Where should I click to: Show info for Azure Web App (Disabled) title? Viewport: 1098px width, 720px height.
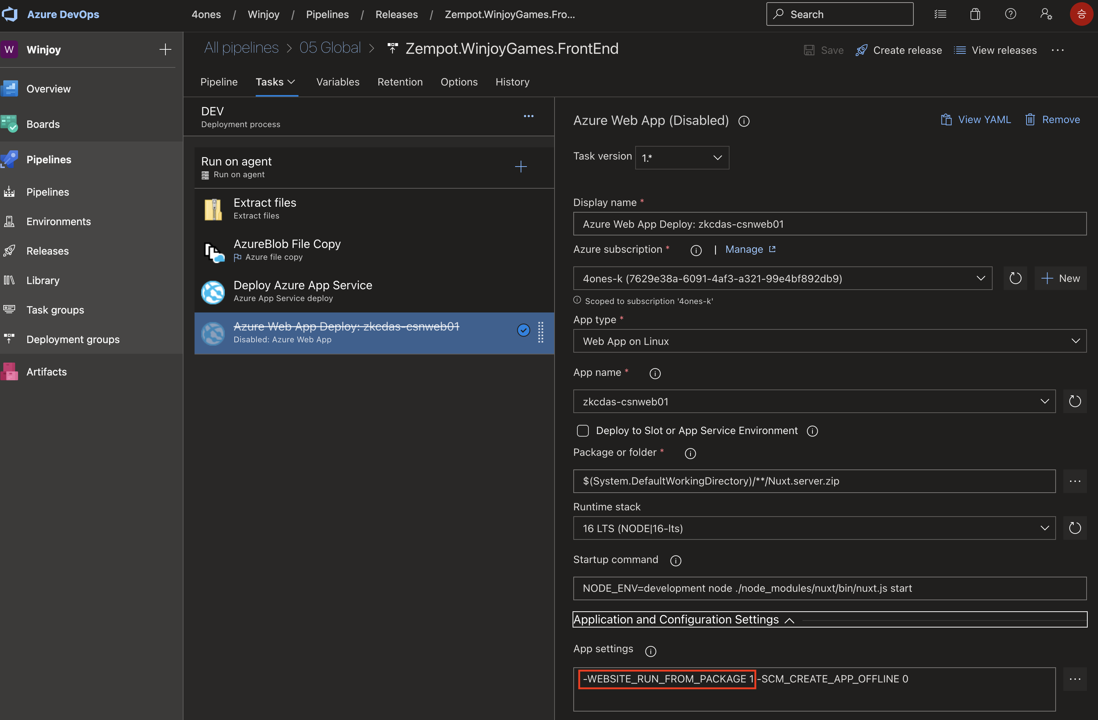pyautogui.click(x=744, y=121)
